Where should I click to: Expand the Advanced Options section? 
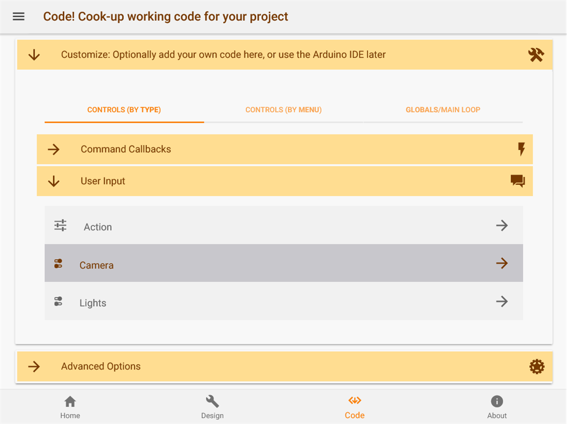click(34, 366)
